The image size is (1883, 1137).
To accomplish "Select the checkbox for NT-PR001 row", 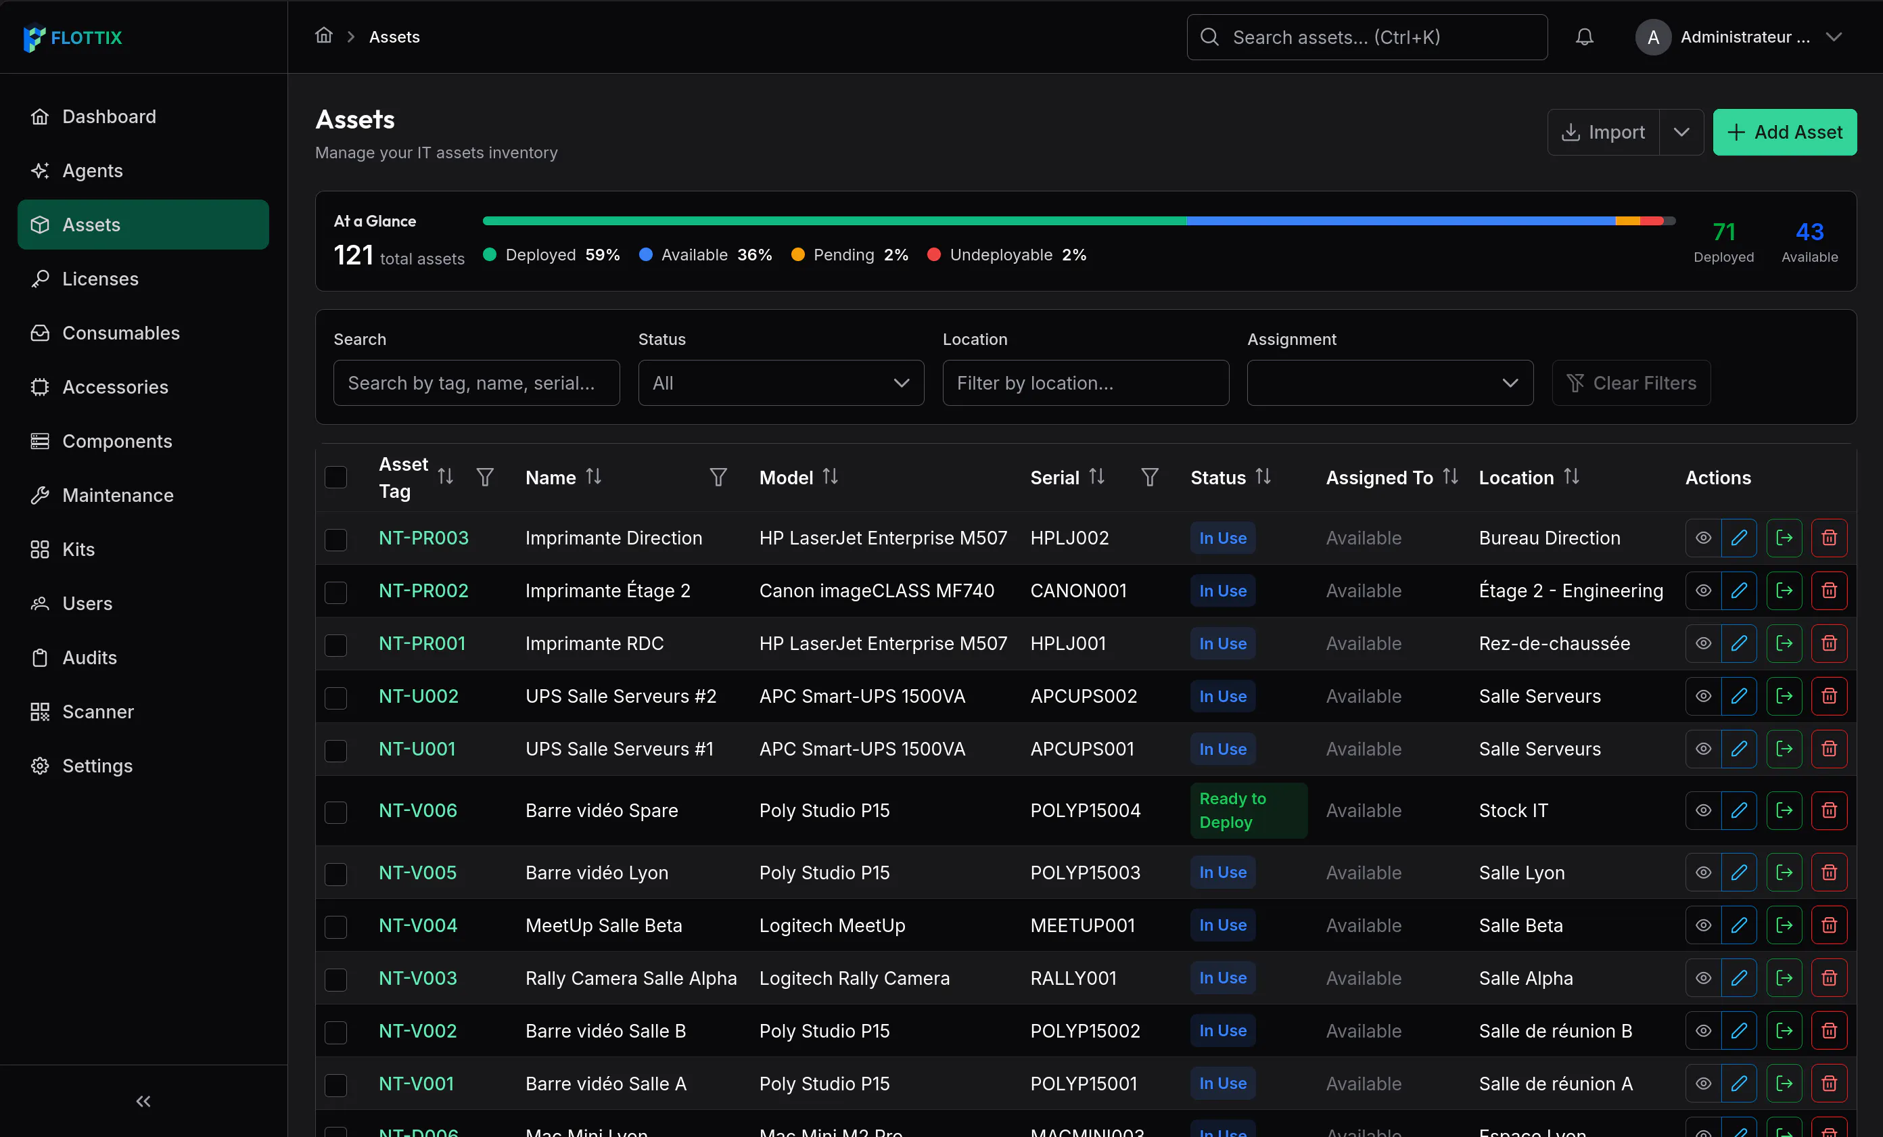I will coord(335,644).
